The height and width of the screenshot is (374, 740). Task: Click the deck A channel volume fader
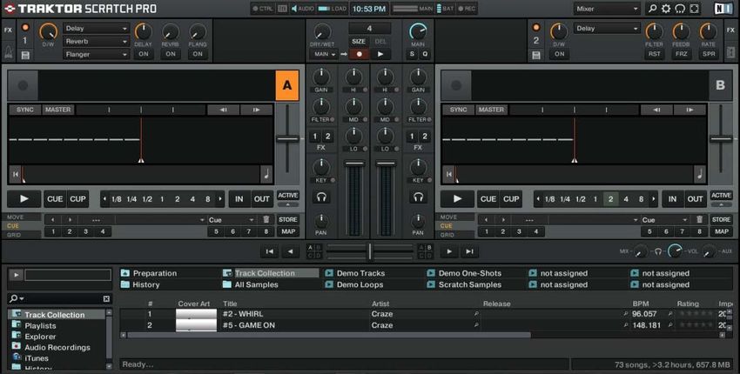point(354,164)
